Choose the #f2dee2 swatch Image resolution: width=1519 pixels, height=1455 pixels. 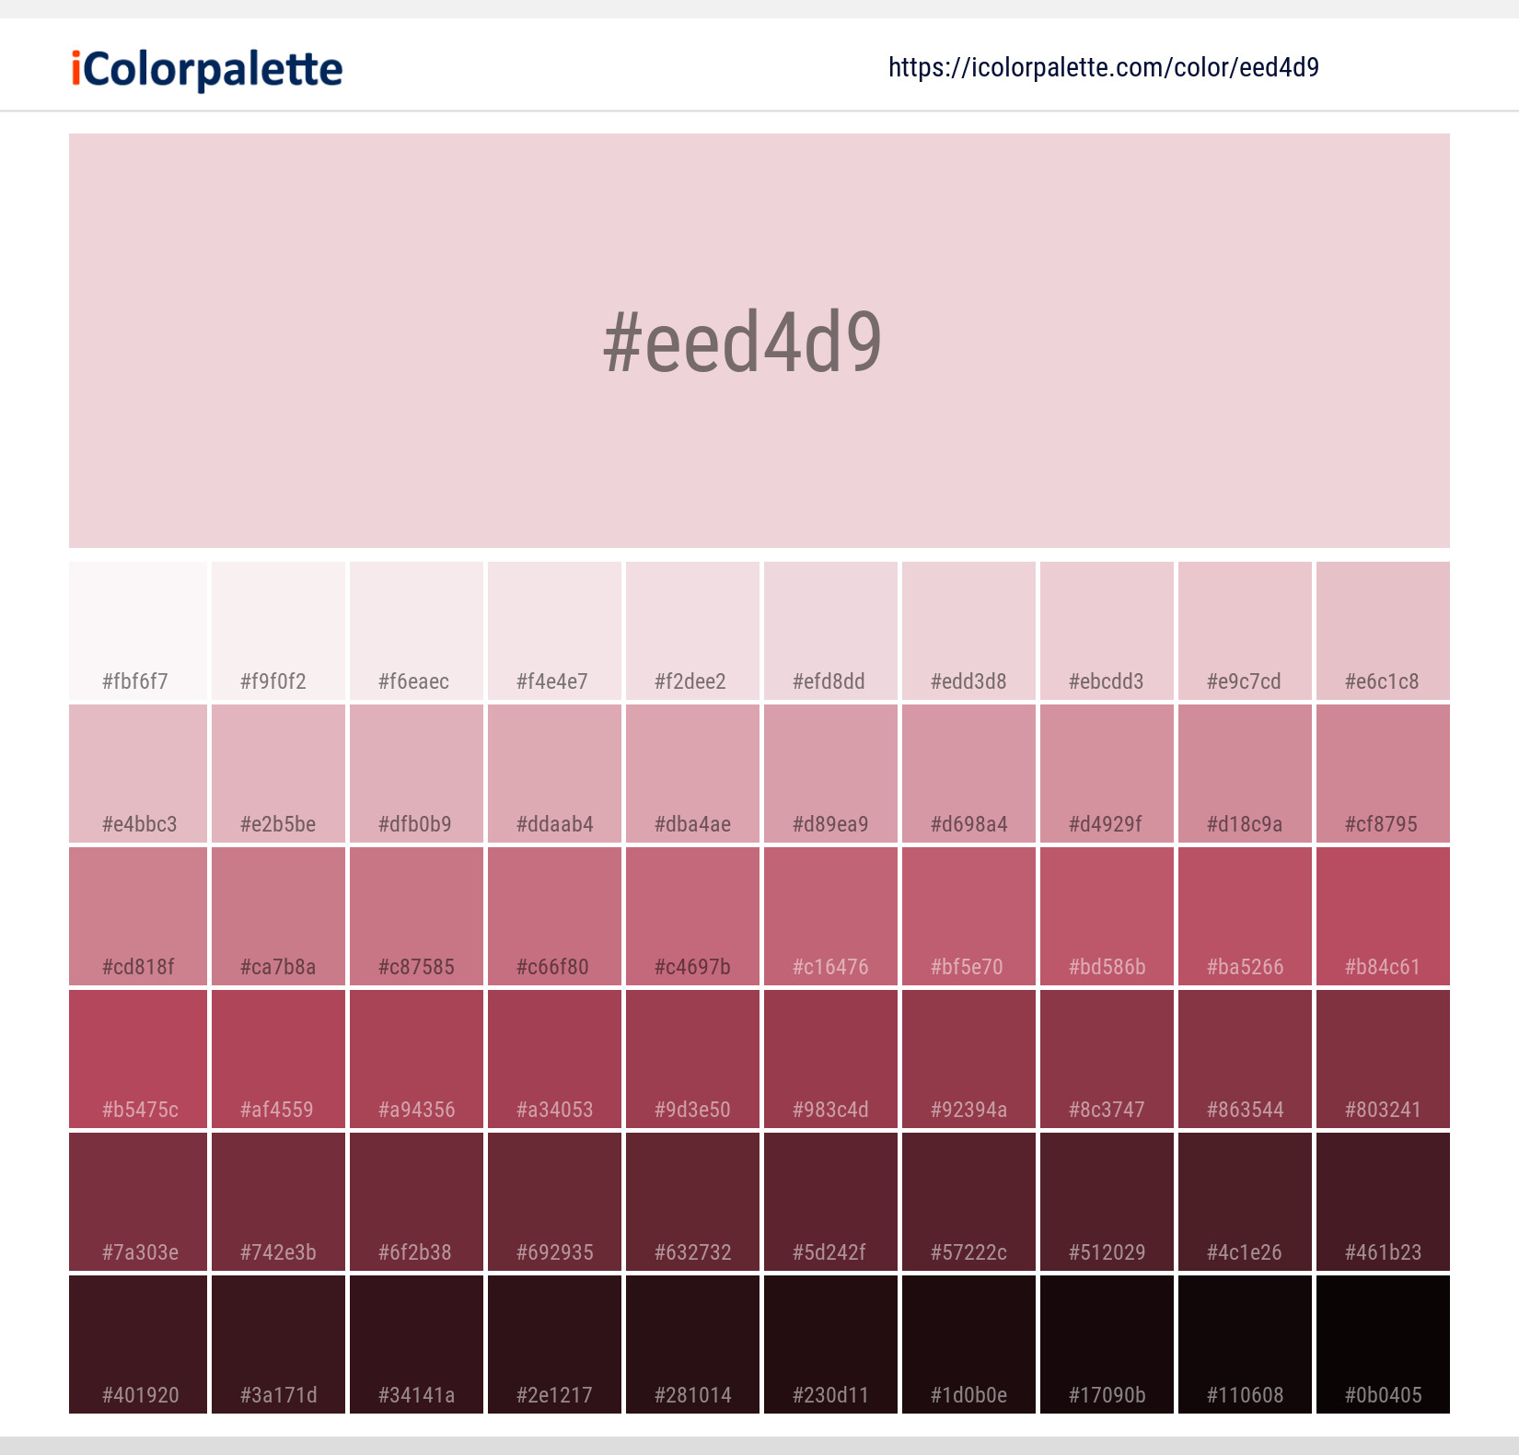pos(692,631)
